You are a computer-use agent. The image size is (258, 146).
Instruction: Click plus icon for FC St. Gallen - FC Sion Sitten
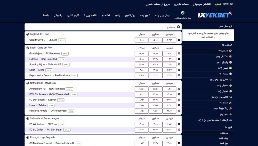coord(179,130)
